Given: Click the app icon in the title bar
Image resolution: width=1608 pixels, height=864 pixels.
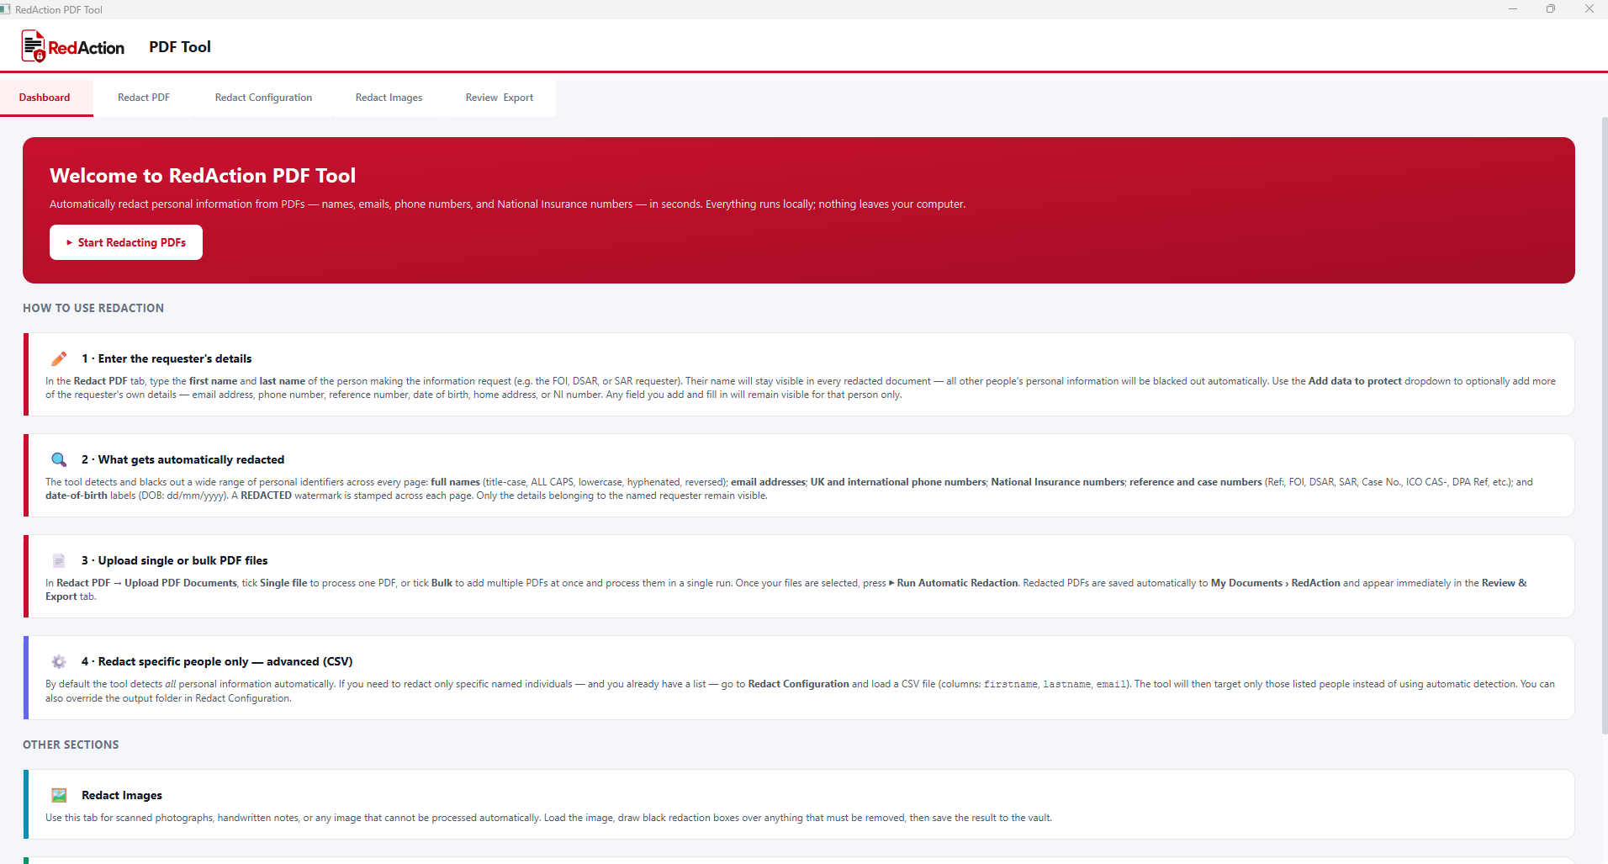Looking at the screenshot, I should point(5,9).
